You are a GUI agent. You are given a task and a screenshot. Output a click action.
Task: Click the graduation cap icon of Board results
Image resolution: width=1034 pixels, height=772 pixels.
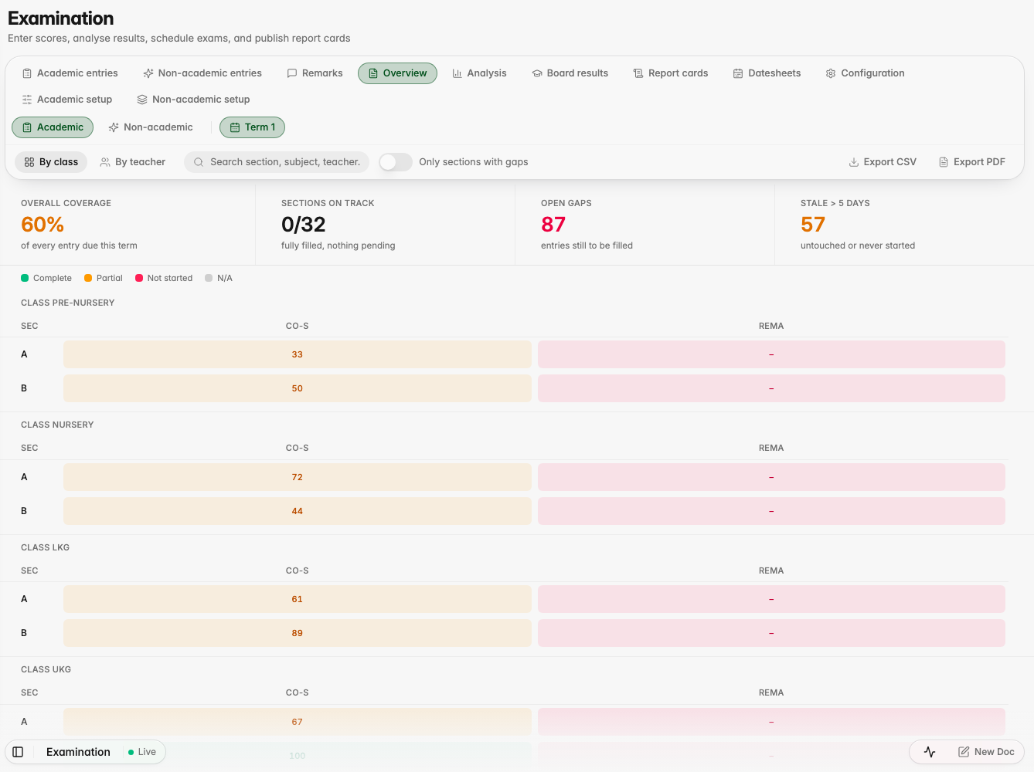click(537, 73)
